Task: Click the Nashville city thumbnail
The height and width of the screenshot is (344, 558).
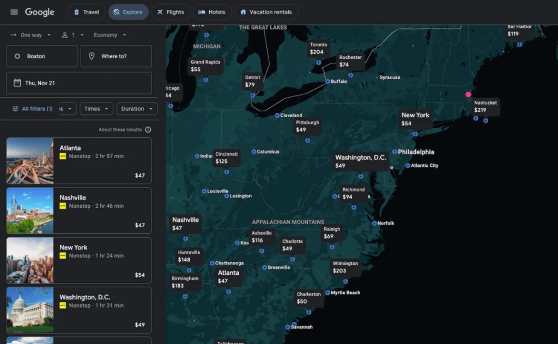Action: pos(30,210)
